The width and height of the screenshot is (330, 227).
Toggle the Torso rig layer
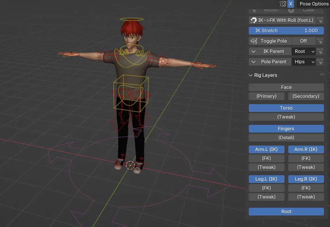286,108
